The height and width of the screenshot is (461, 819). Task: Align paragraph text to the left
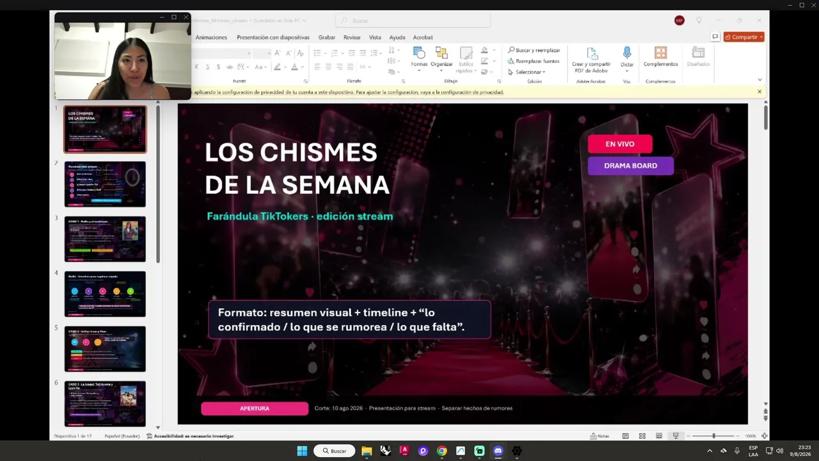(317, 67)
